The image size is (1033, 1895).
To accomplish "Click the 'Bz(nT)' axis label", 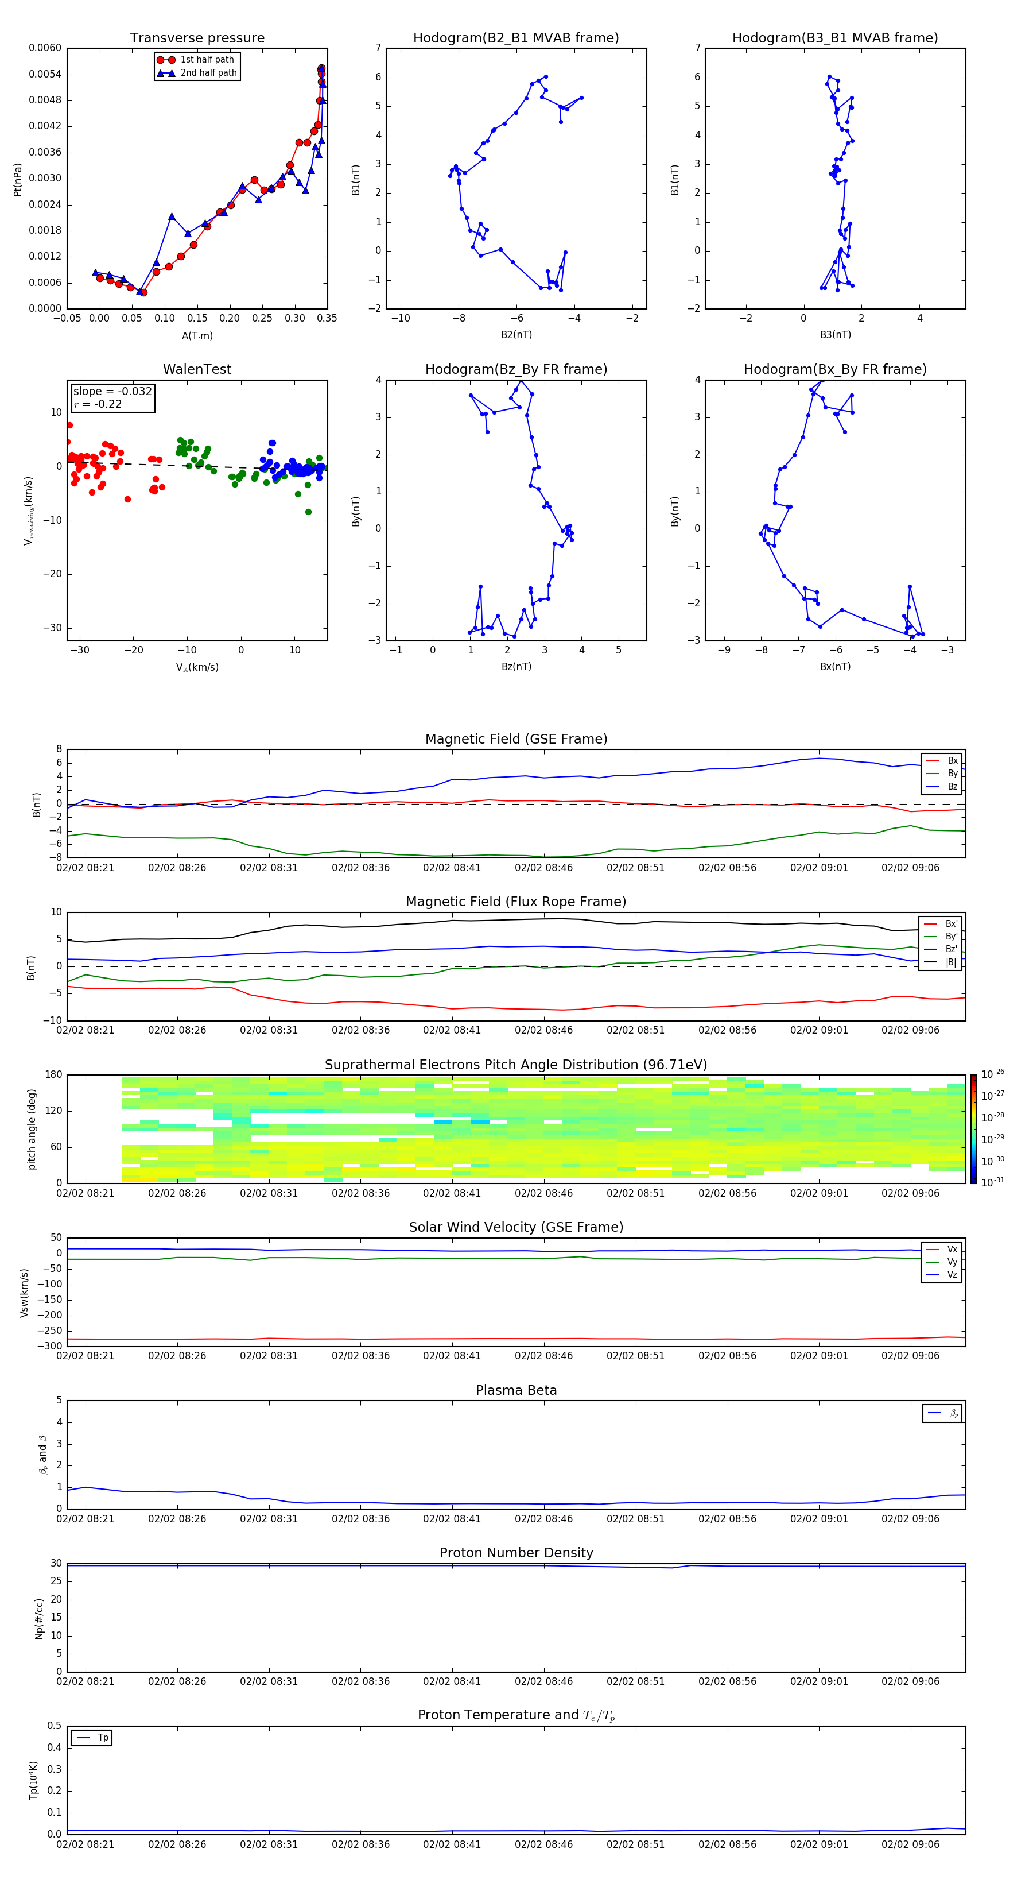I will (516, 667).
